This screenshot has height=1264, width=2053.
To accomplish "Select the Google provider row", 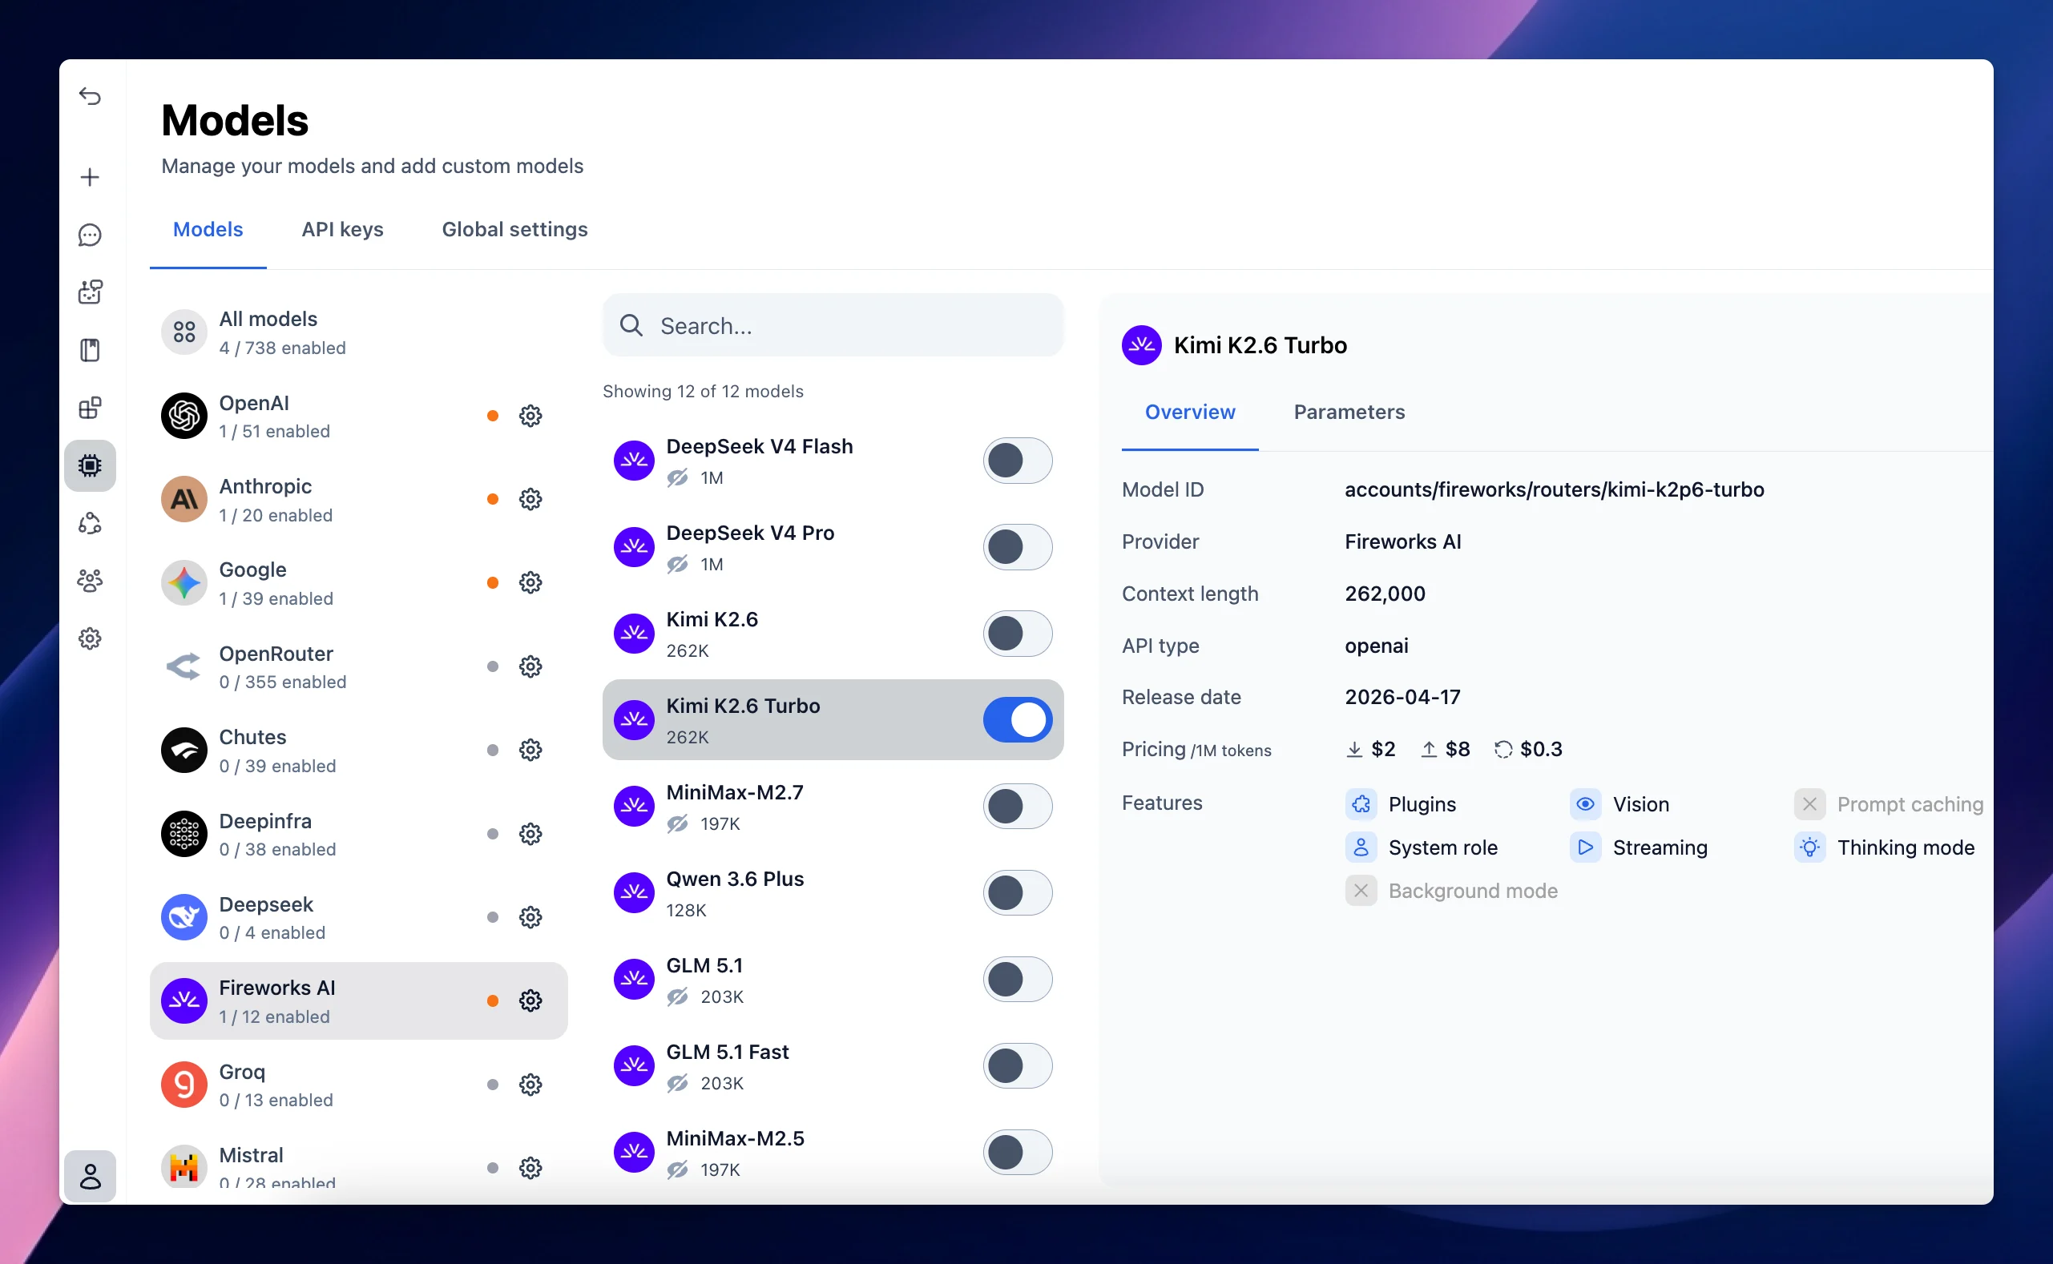I will click(x=358, y=582).
